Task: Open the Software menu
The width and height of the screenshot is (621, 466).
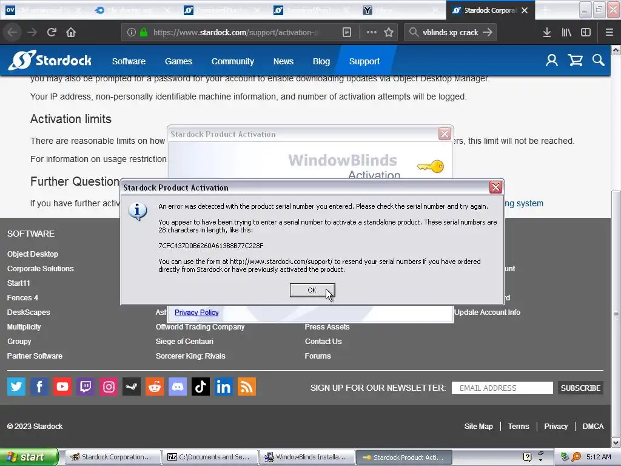Action: [129, 61]
